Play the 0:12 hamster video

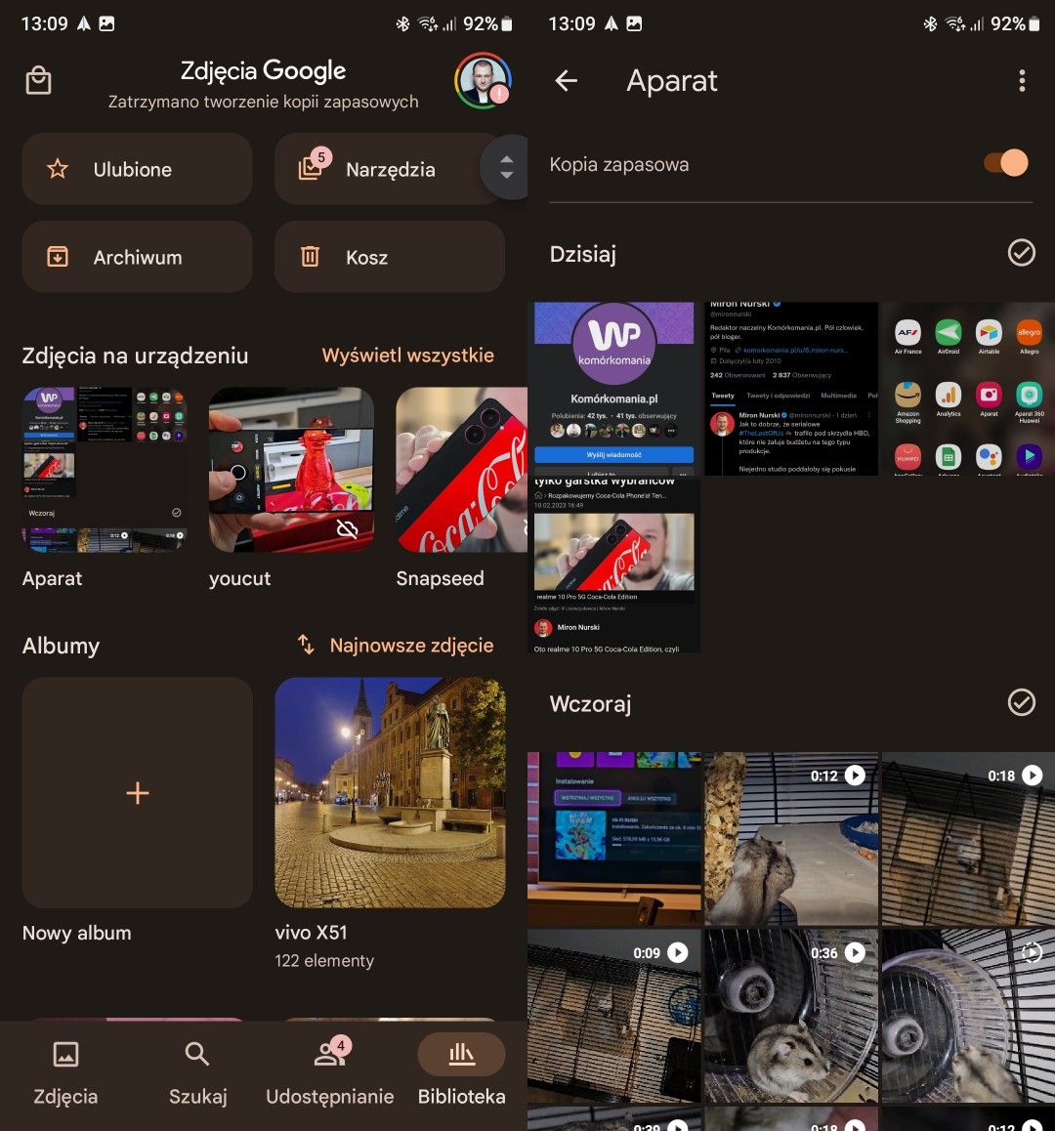(x=791, y=839)
